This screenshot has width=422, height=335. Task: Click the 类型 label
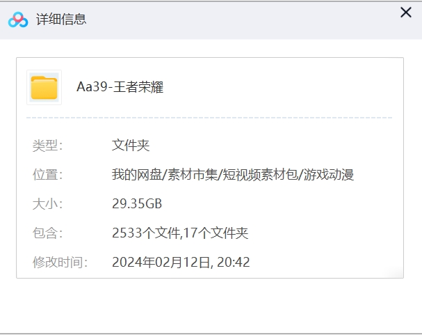[x=47, y=146]
